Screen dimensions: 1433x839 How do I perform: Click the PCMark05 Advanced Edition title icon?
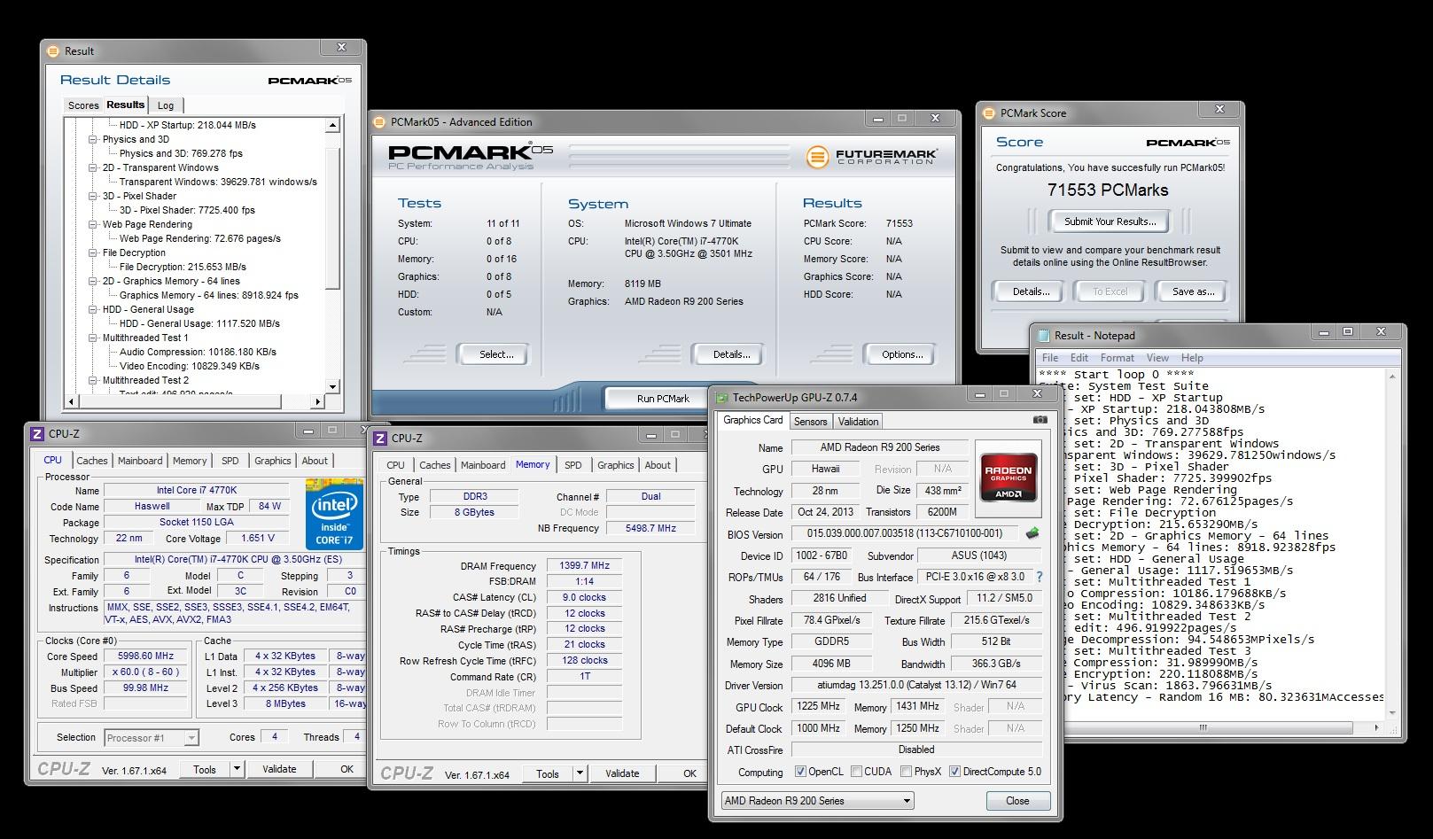tap(379, 122)
